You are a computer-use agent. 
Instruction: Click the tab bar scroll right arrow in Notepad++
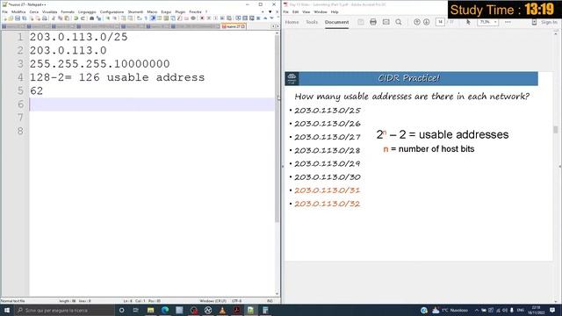coord(277,26)
